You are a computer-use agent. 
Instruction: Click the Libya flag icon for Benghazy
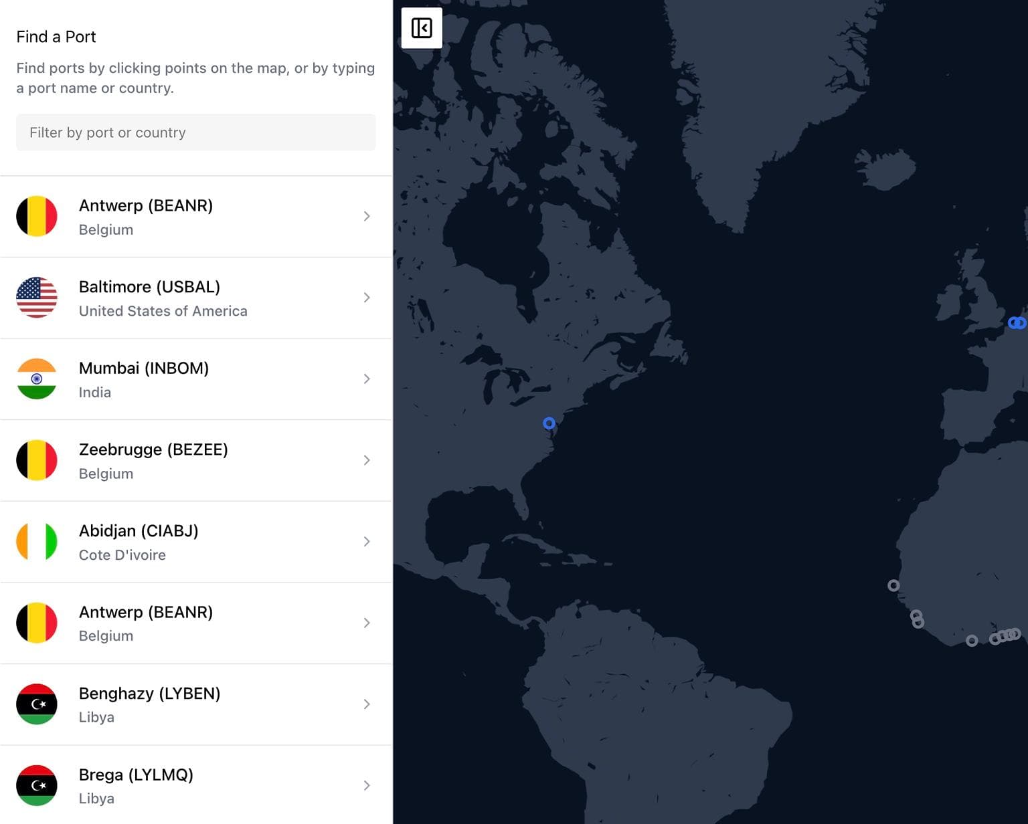[x=37, y=704]
